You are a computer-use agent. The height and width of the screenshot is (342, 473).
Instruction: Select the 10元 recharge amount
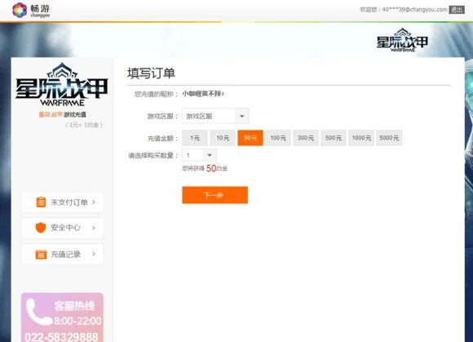pyautogui.click(x=223, y=138)
